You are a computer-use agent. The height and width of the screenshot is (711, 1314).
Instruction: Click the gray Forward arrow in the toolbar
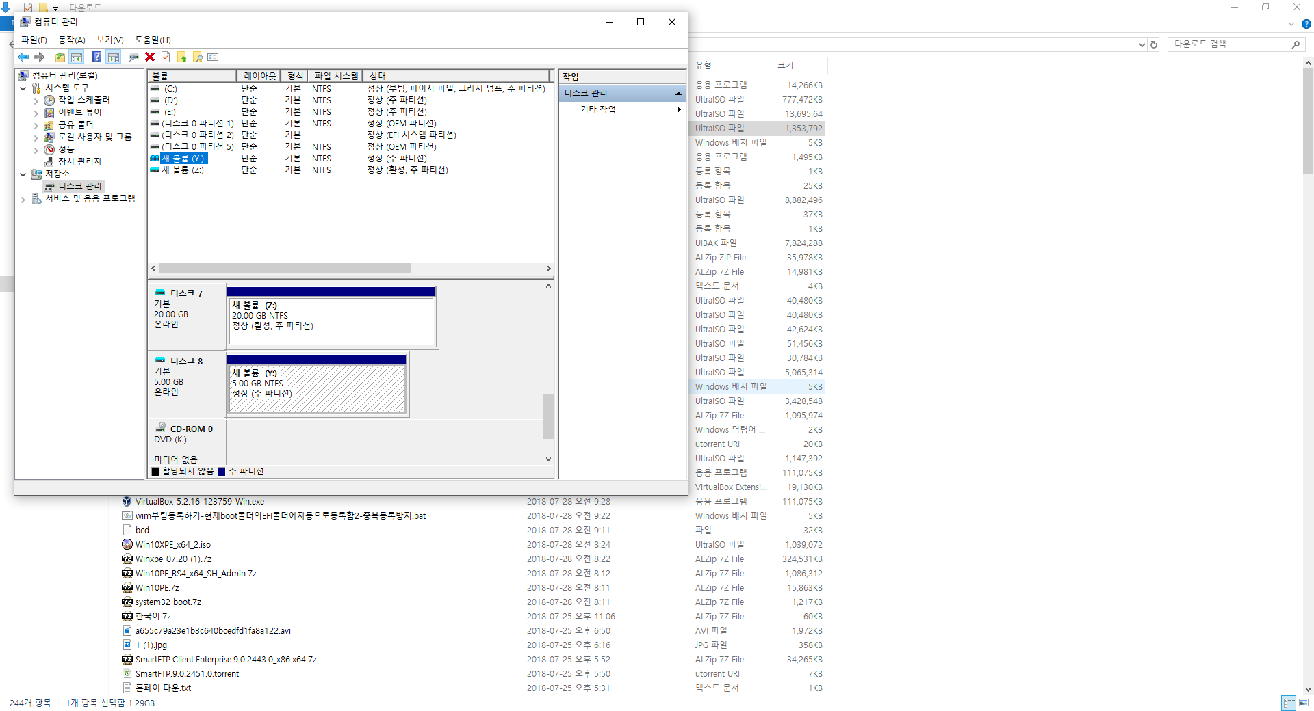tap(39, 57)
